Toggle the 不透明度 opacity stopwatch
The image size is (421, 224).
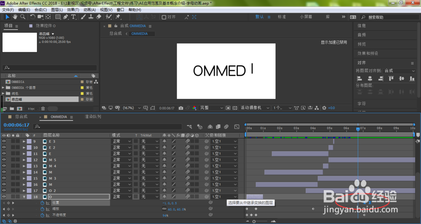42,215
